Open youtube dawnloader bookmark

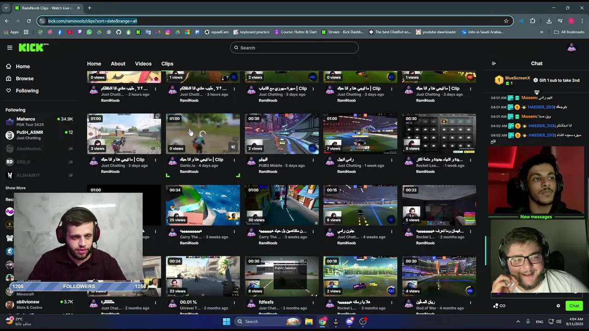436,32
